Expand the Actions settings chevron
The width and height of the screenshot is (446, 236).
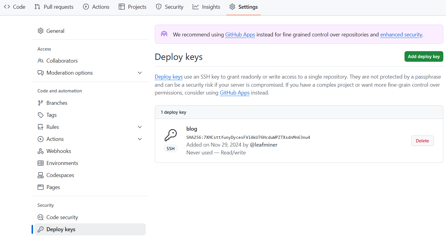[139, 139]
